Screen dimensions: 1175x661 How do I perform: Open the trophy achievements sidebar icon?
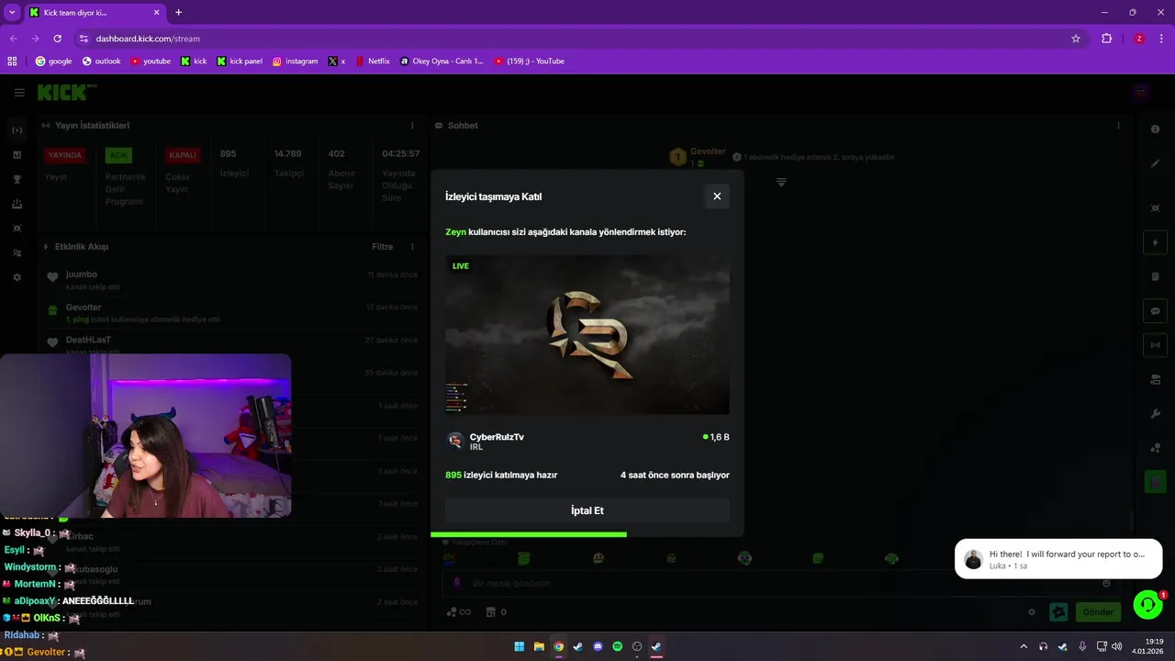[x=17, y=180]
